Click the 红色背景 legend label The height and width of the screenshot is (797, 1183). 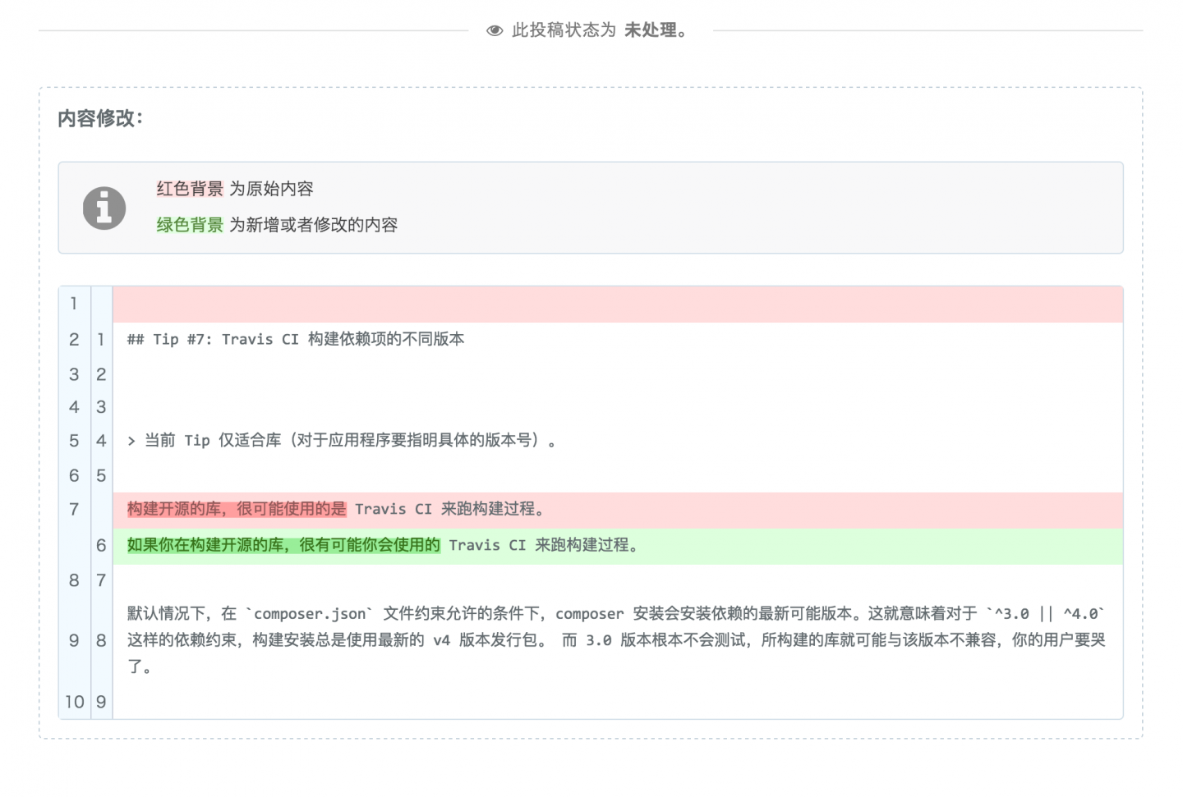(190, 189)
